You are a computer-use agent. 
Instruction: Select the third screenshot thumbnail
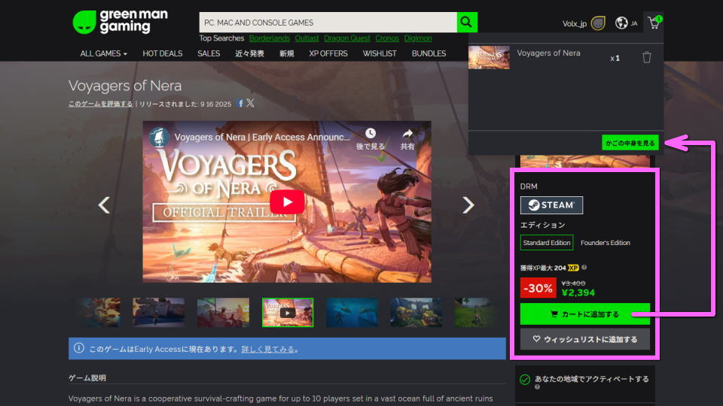223,312
